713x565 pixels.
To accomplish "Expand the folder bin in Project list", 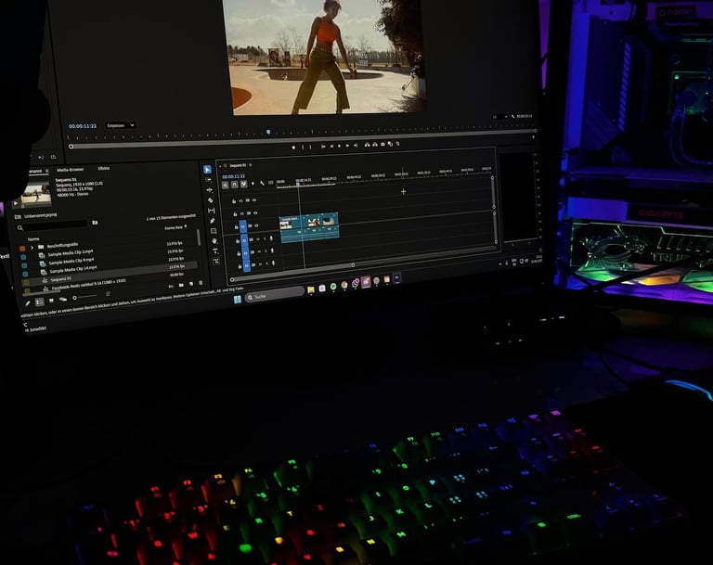I will 32,248.
